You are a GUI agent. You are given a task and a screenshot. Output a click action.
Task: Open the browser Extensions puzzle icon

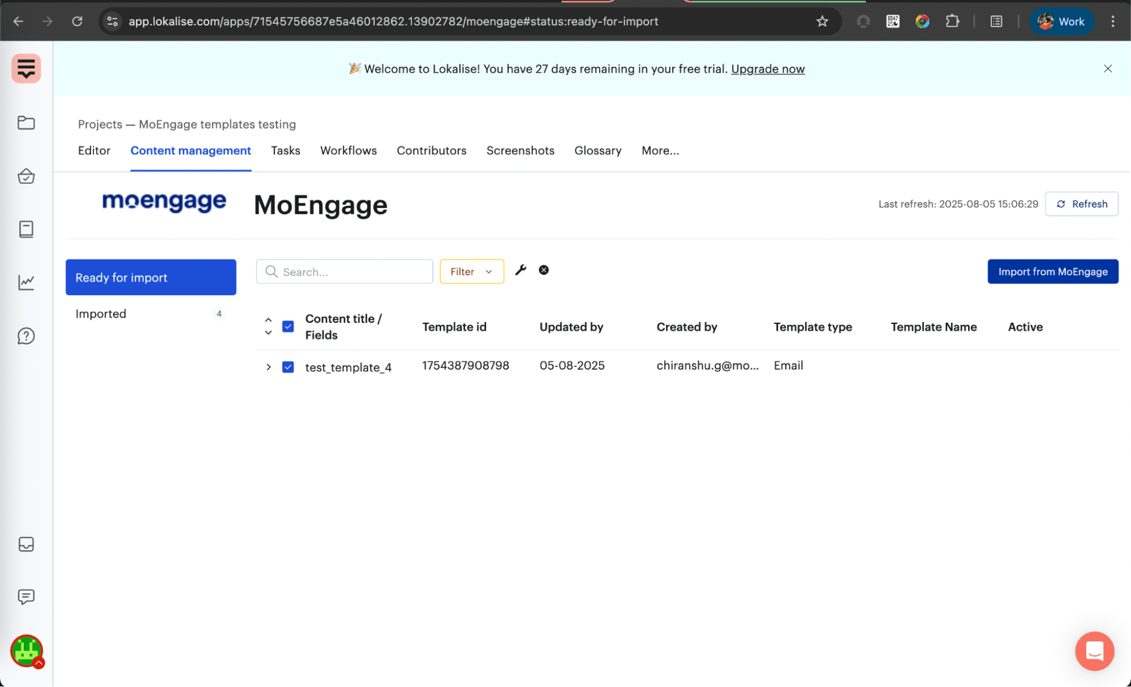point(952,21)
